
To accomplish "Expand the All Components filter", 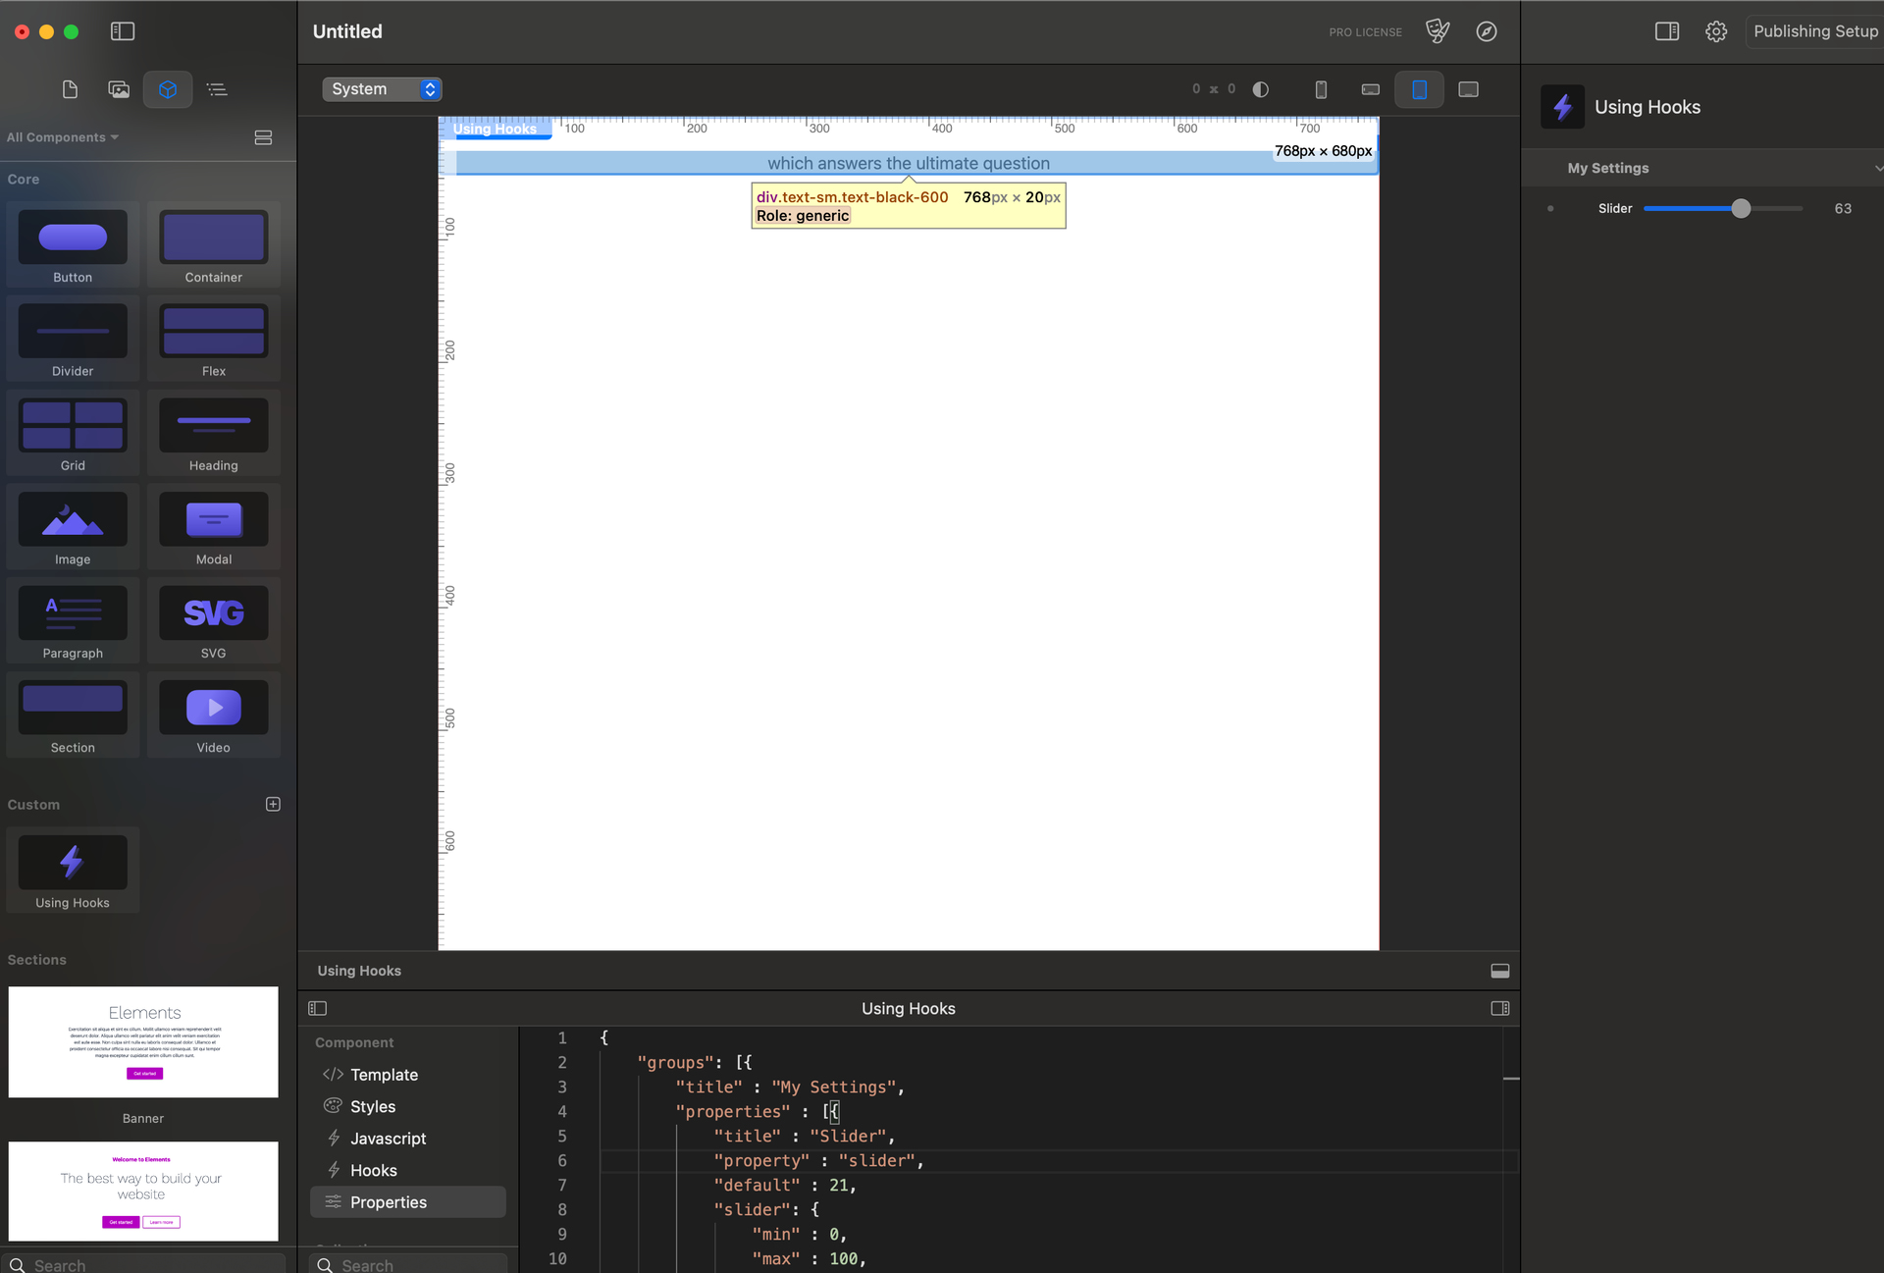I will [x=63, y=137].
